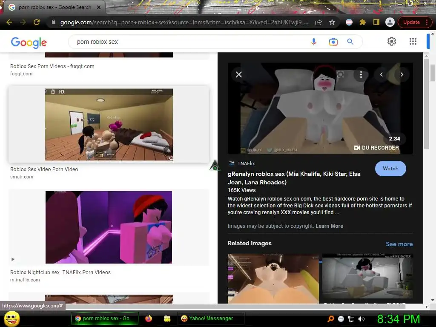Close the Google Search browser tab
The width and height of the screenshot is (436, 327).
pos(99,7)
